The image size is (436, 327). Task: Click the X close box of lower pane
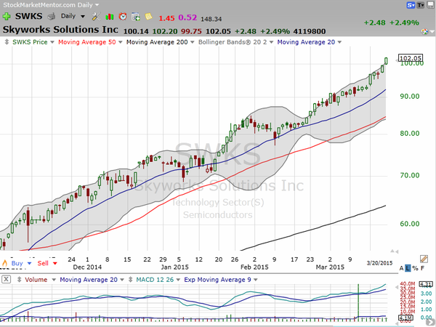click(x=6, y=280)
